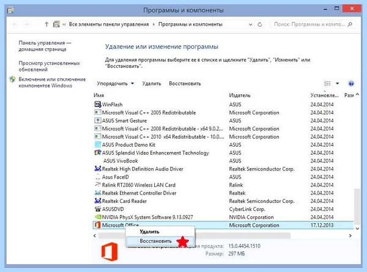367x272 pixels.
Task: Click the Microsoft Office list icon
Action: coord(98,225)
